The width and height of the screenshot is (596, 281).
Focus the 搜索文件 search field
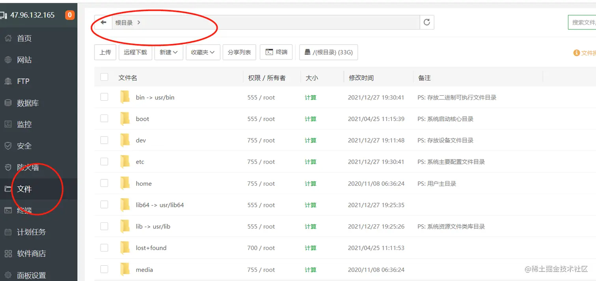(x=582, y=22)
